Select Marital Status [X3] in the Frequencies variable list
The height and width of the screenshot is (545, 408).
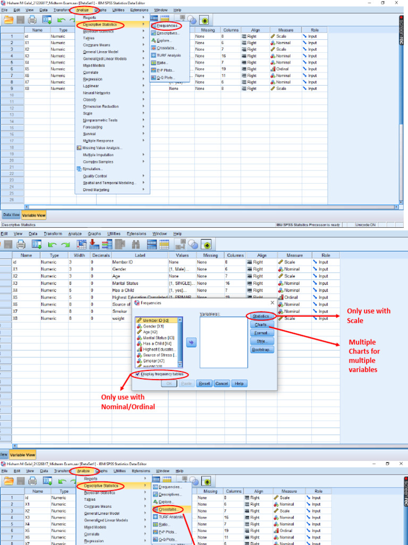click(x=157, y=338)
